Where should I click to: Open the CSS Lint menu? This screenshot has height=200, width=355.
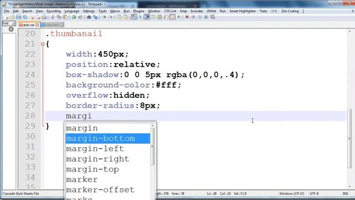coord(170,11)
